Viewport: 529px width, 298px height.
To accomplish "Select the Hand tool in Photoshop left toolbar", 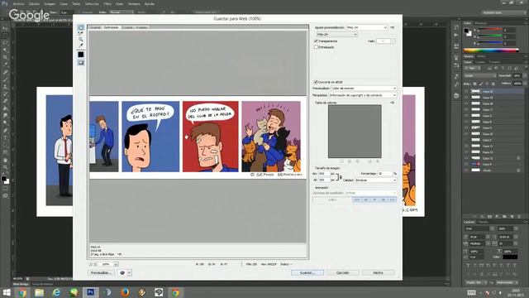I will 5,160.
